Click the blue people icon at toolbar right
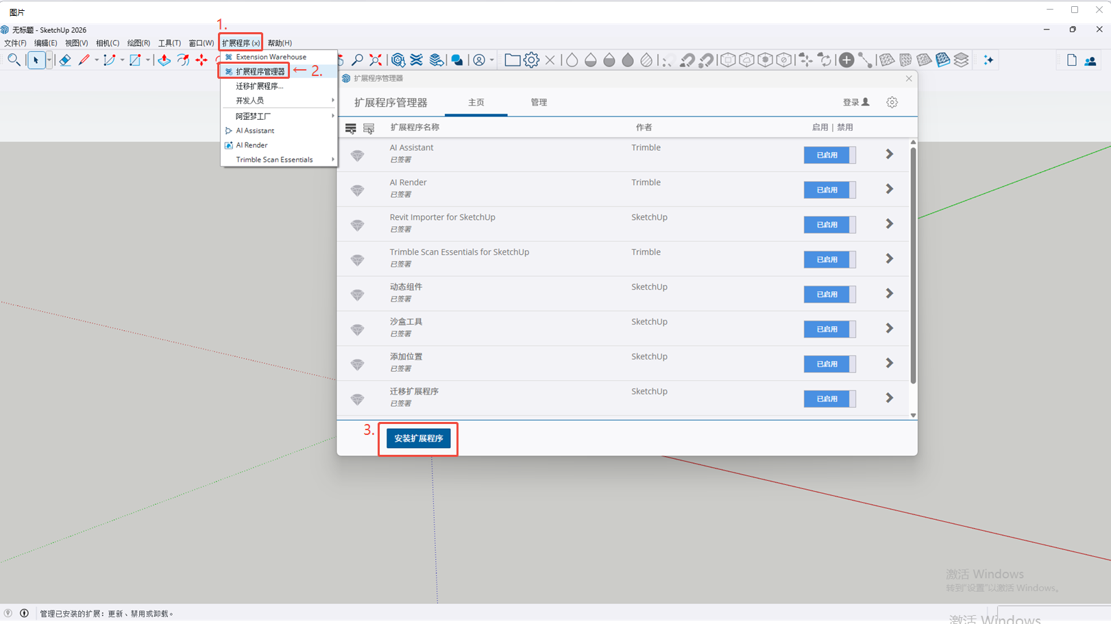This screenshot has height=624, width=1111. [1090, 61]
